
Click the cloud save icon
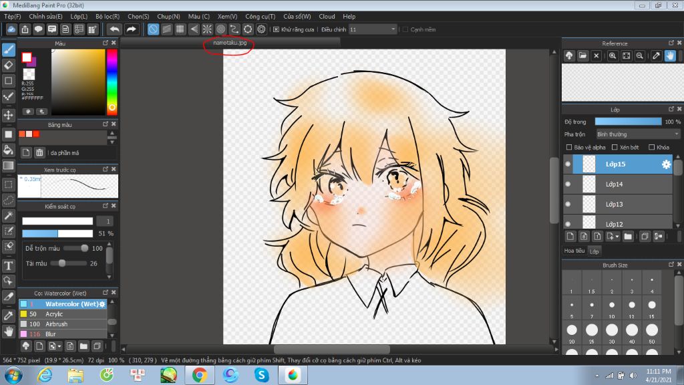pos(11,29)
